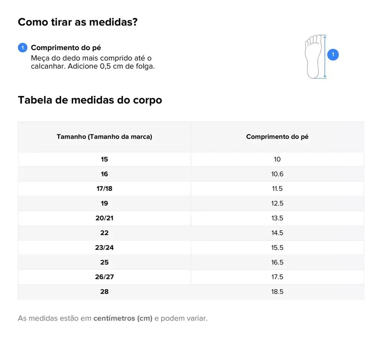This screenshot has height=340, width=382.
Task: Select the 16.5 foot length cell
Action: click(277, 262)
